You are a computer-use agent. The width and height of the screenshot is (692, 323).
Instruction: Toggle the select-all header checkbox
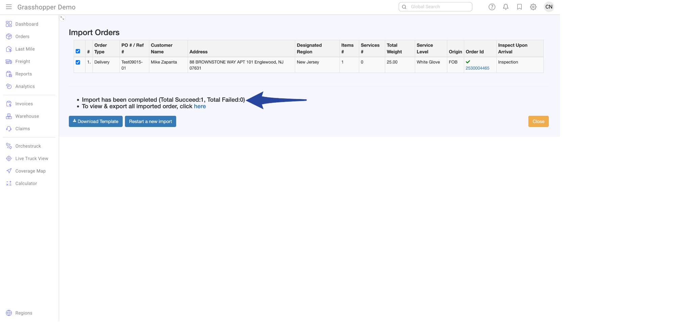78,51
